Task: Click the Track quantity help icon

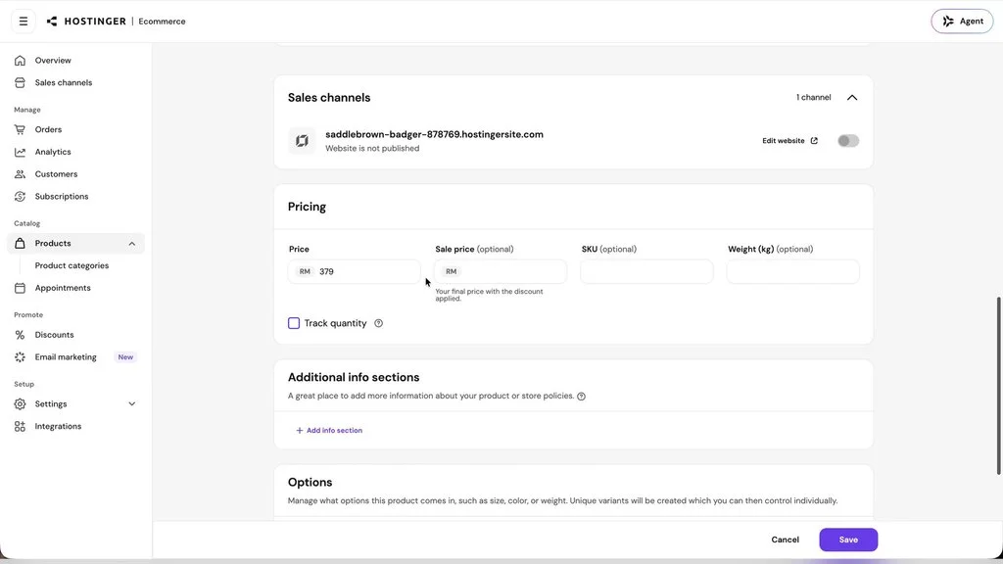Action: [379, 323]
